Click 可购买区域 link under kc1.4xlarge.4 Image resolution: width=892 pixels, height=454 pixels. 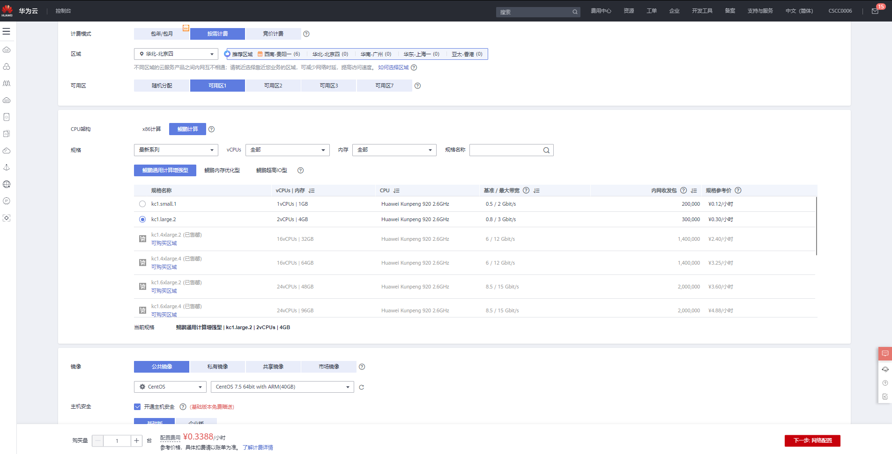click(164, 267)
